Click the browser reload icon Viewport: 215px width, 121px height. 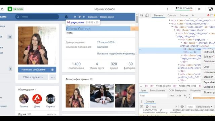coord(2,9)
